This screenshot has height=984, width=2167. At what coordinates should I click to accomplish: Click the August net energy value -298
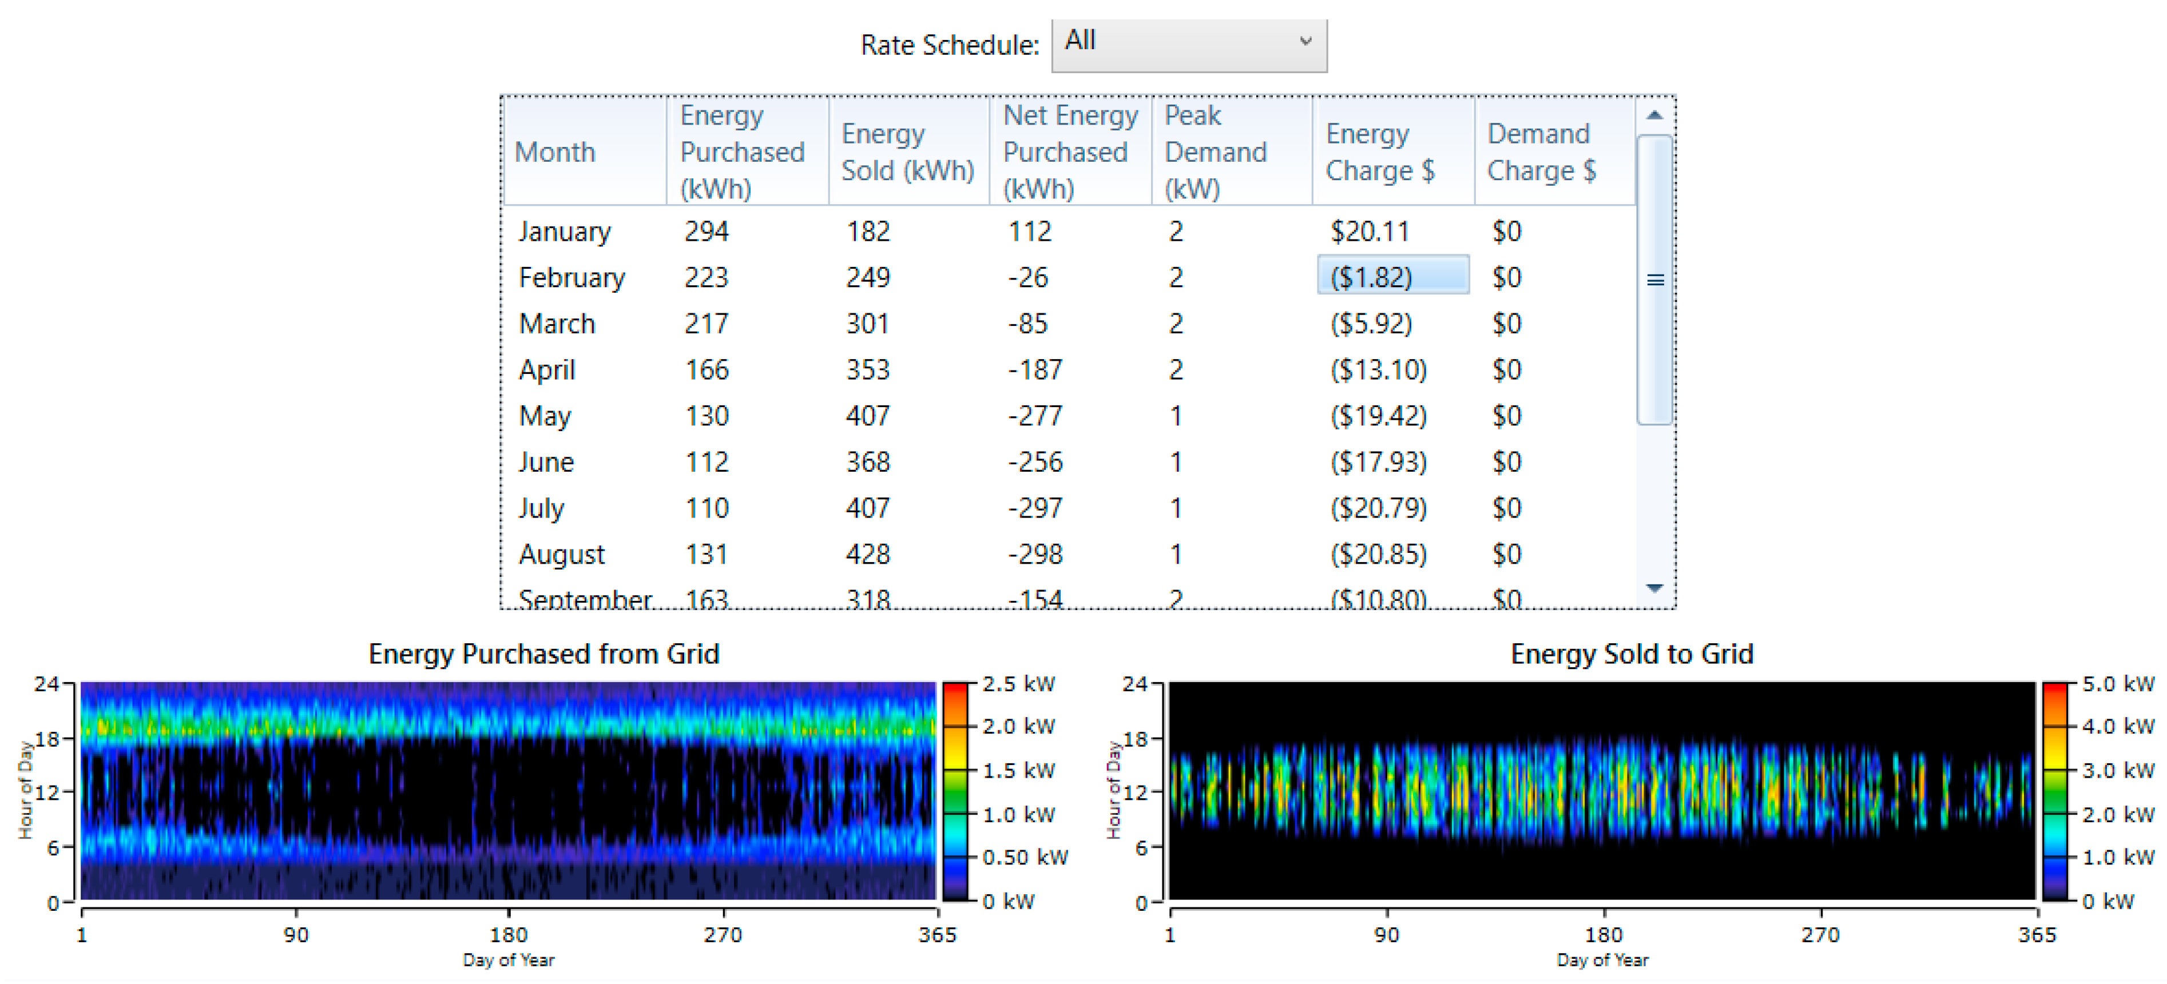[x=1035, y=554]
